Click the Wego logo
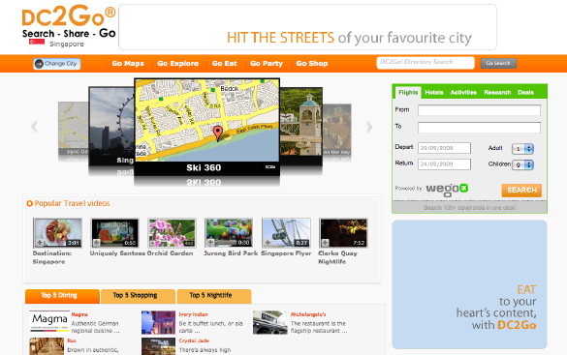This screenshot has height=355, width=567. pos(447,189)
